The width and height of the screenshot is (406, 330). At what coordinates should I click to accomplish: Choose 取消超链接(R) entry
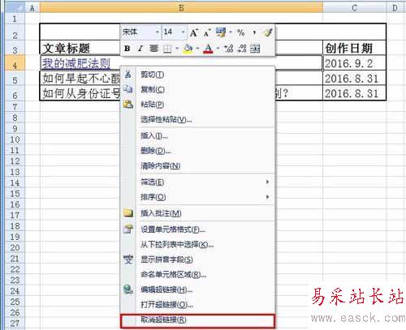click(197, 320)
